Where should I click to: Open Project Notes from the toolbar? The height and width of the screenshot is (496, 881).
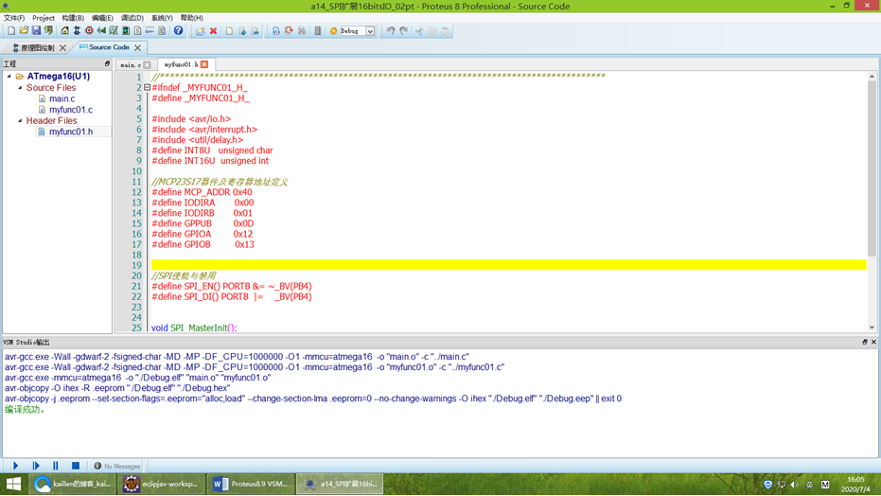click(162, 31)
